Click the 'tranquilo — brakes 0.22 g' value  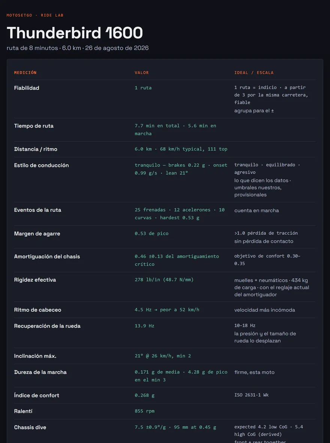(181, 169)
